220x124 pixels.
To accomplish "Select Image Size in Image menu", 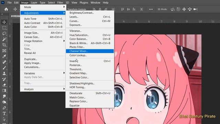I will coord(43,33).
